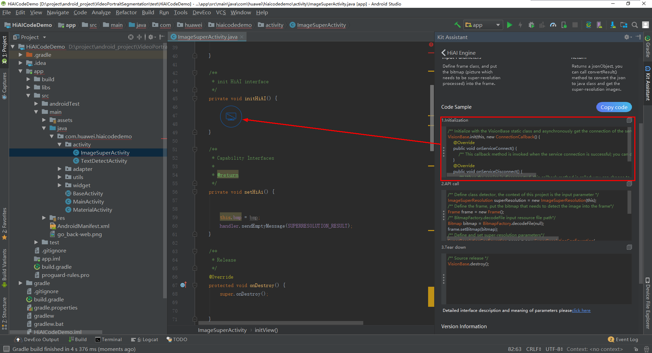Viewport: 652px width, 353px height.
Task: Open SDK Manager download icon
Action: pos(612,25)
